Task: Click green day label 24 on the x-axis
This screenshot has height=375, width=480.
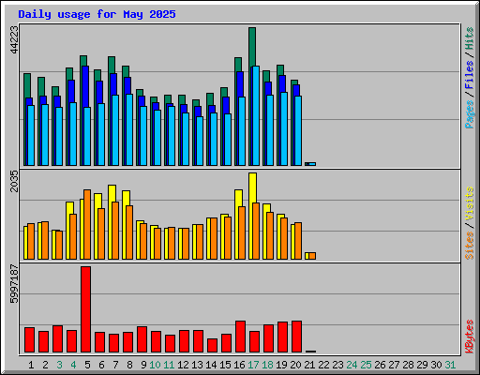Action: click(352, 365)
